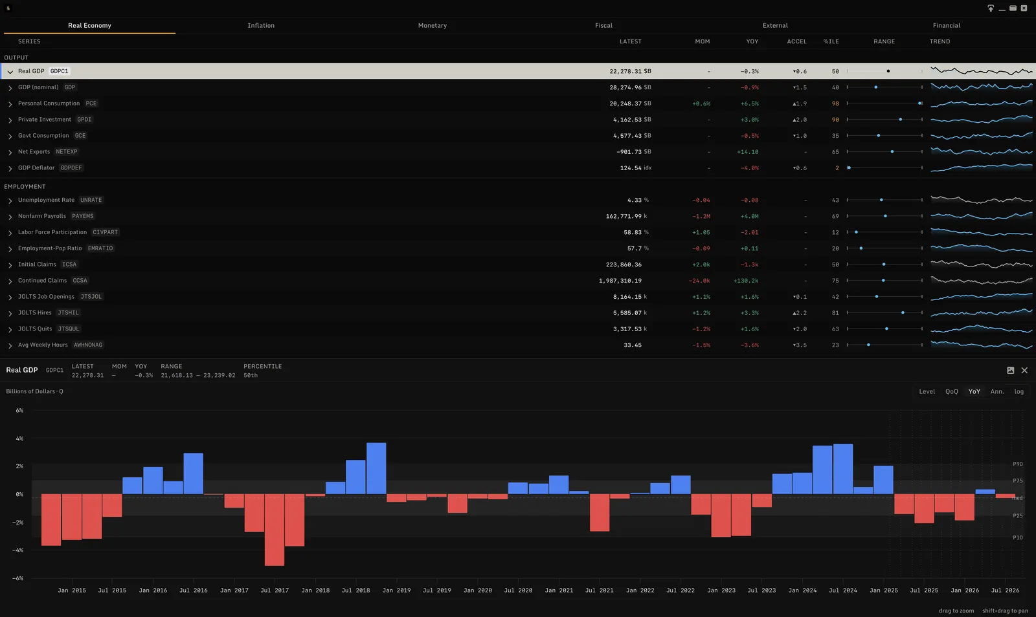Click the JOLTS Hires trend sparkline
The height and width of the screenshot is (617, 1036).
pyautogui.click(x=982, y=313)
